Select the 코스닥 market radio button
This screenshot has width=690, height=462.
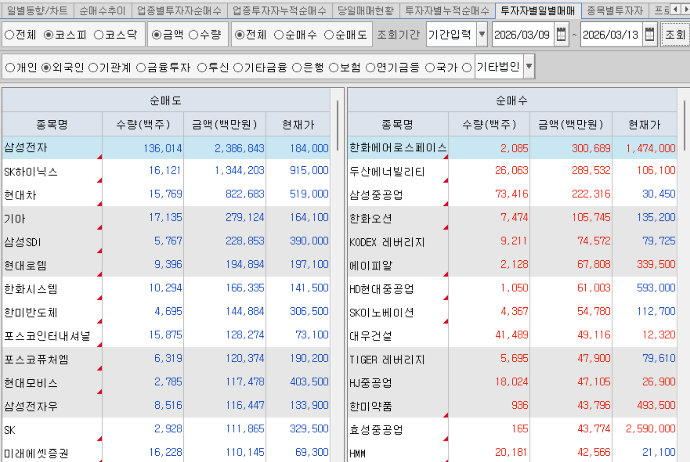99,35
